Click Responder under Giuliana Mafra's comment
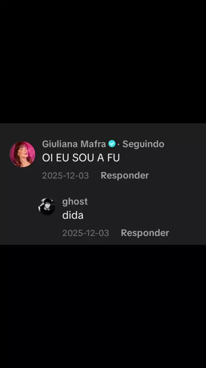 pyautogui.click(x=125, y=175)
